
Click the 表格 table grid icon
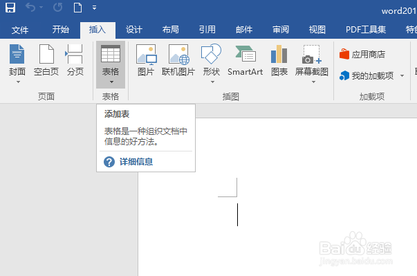coord(111,54)
